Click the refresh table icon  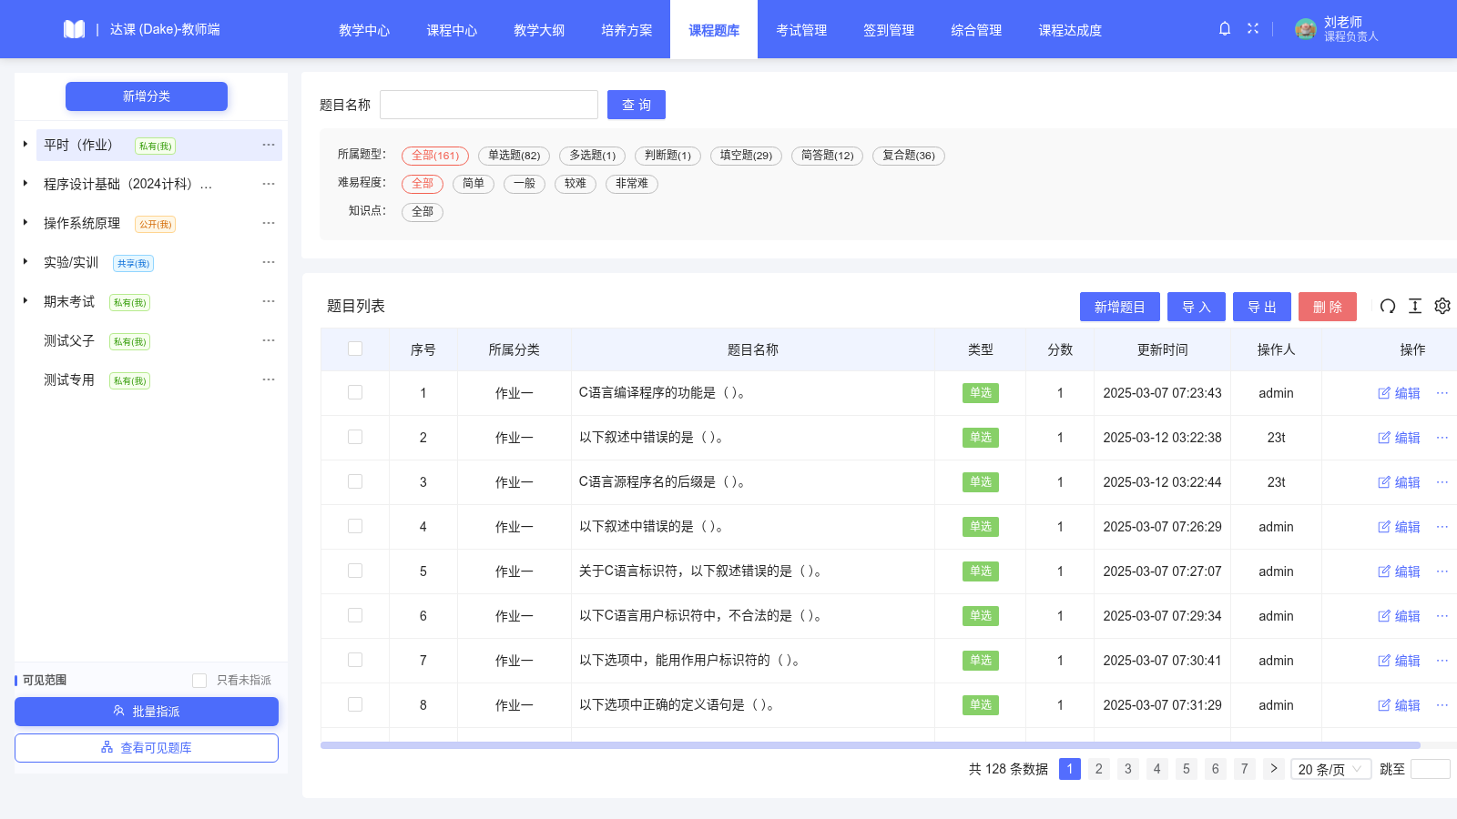(x=1388, y=307)
